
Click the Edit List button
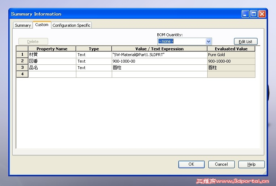[x=246, y=42]
